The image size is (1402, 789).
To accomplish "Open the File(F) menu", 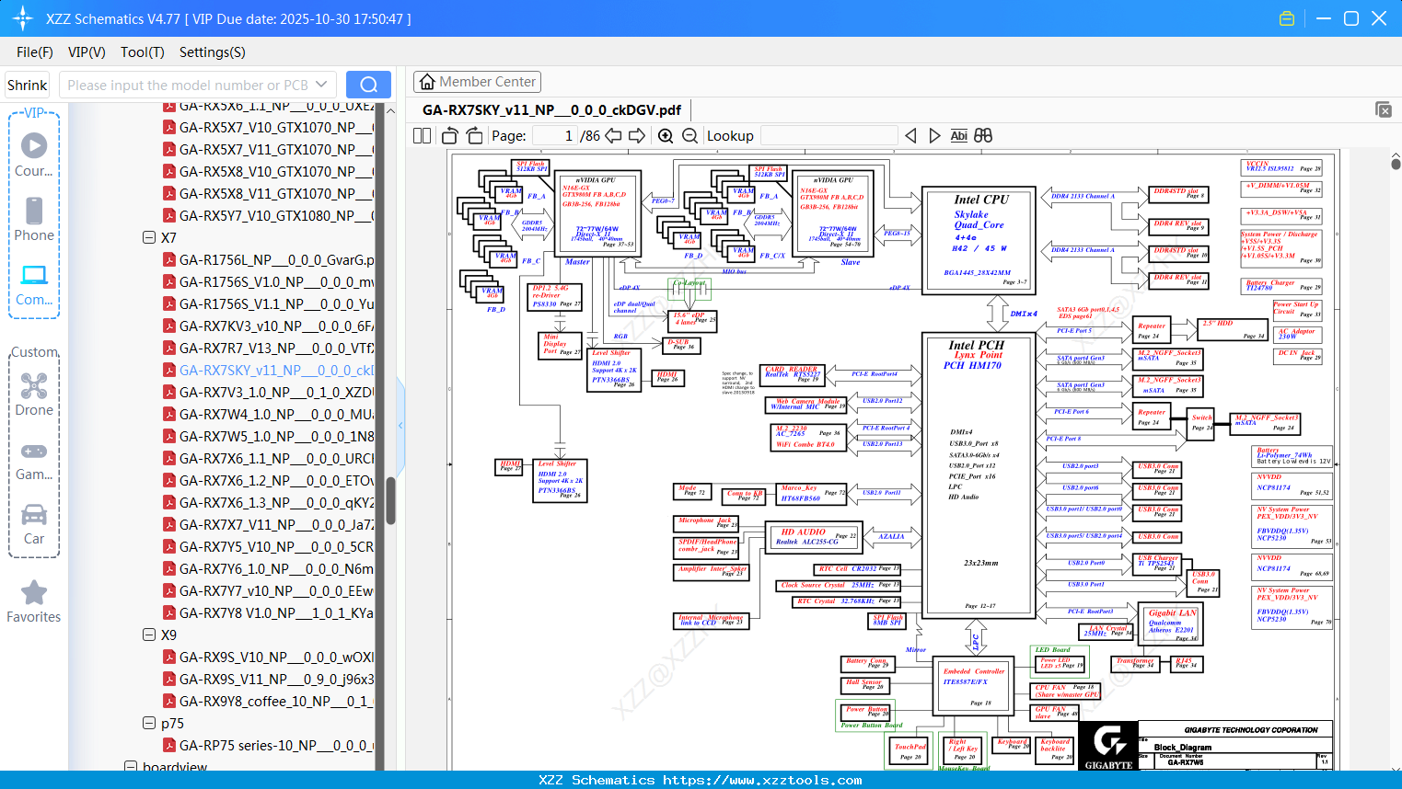I will 35,52.
